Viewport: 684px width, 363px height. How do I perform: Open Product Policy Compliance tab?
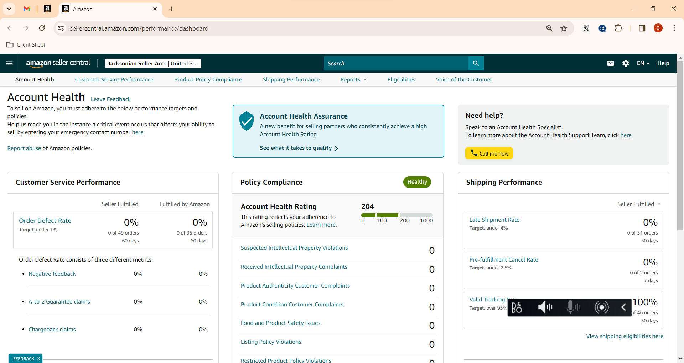click(208, 80)
